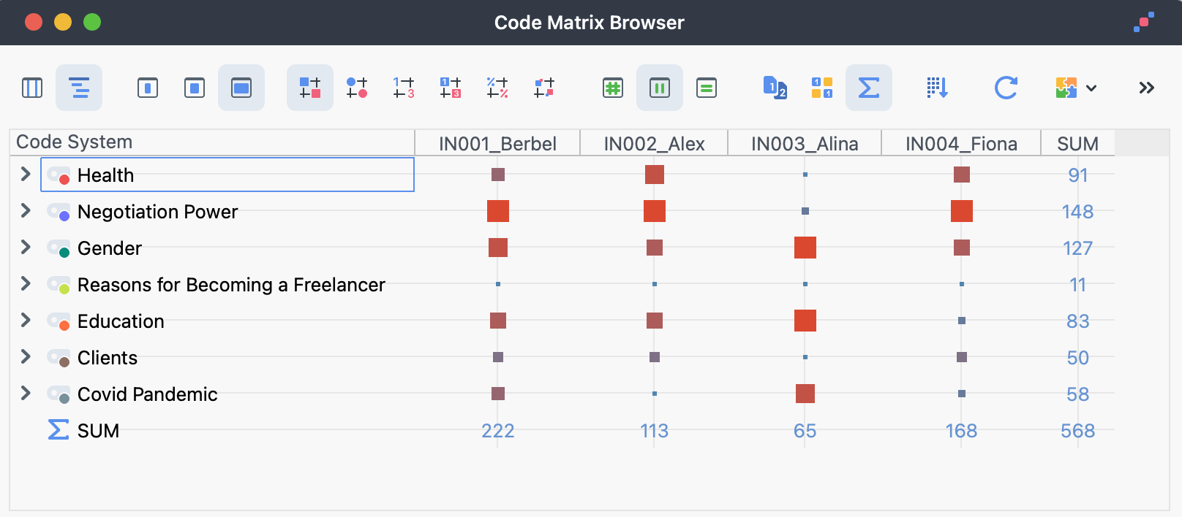This screenshot has height=517, width=1182.
Task: Toggle the Sum (sigma) toolbar button
Action: click(868, 88)
